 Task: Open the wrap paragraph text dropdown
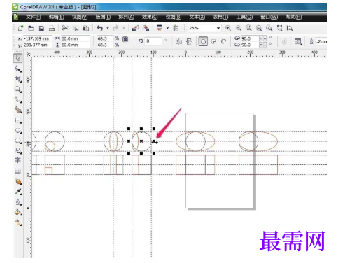[x=298, y=42]
